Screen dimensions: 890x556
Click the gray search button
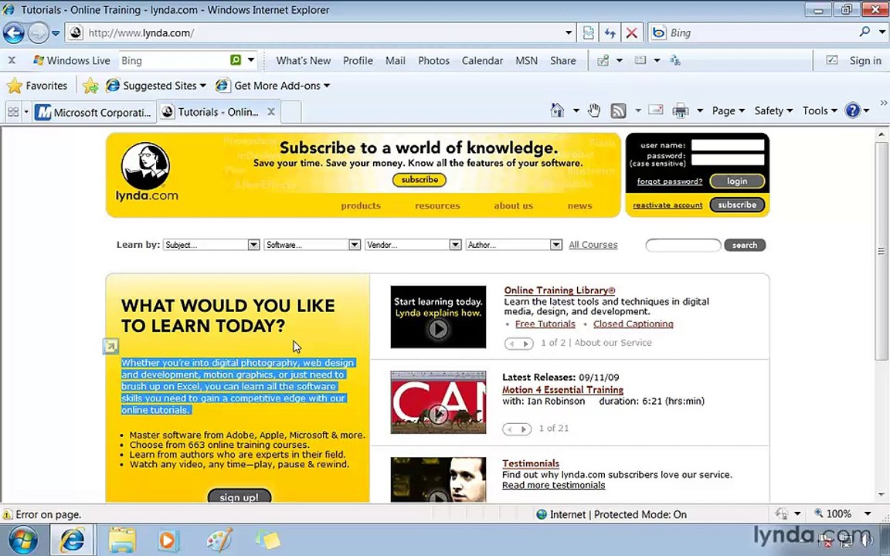point(745,245)
